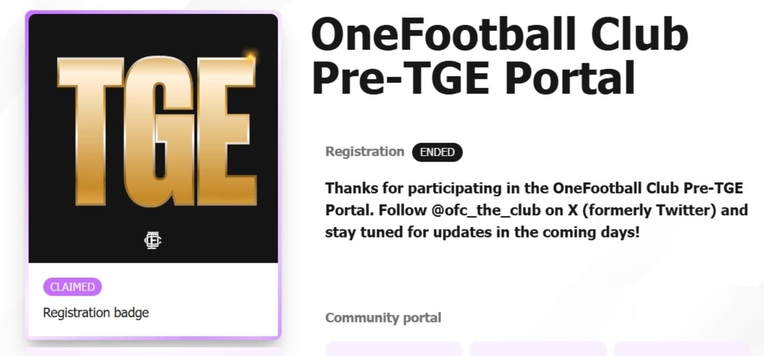Click the black ENDED status pill
Screen dimensions: 764x356
(437, 152)
